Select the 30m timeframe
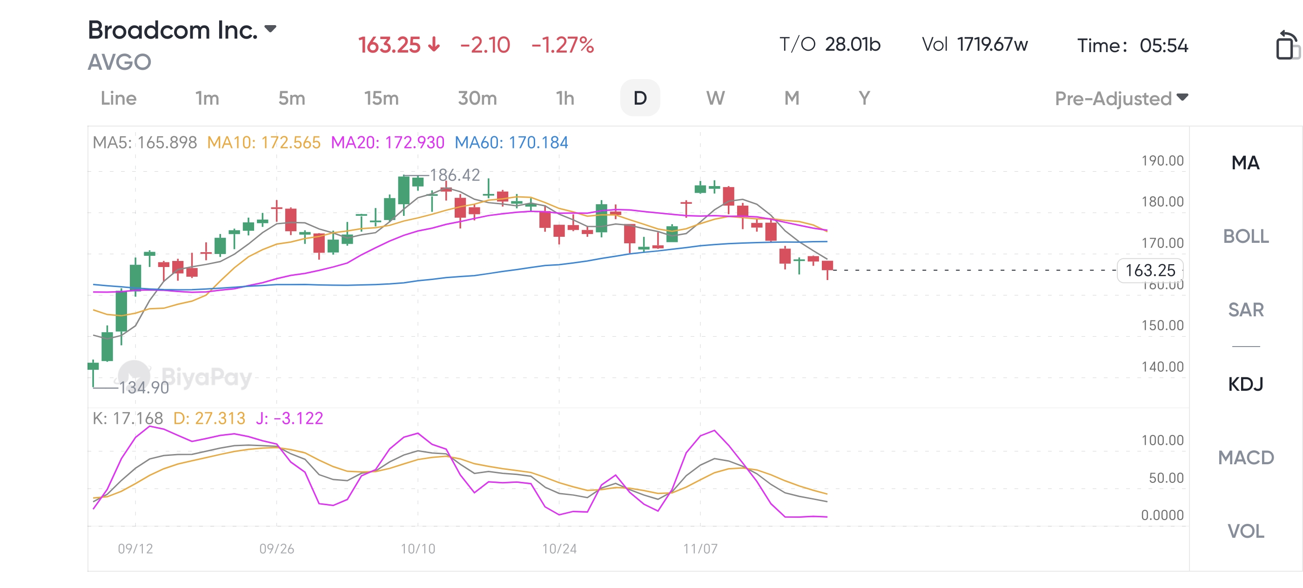The image size is (1303, 588). pos(477,98)
